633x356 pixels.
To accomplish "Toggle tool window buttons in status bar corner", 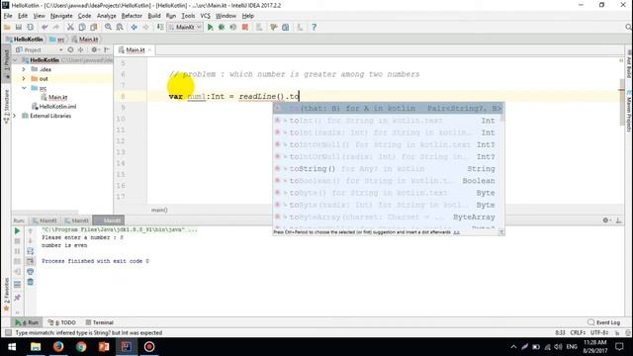I will 8,332.
